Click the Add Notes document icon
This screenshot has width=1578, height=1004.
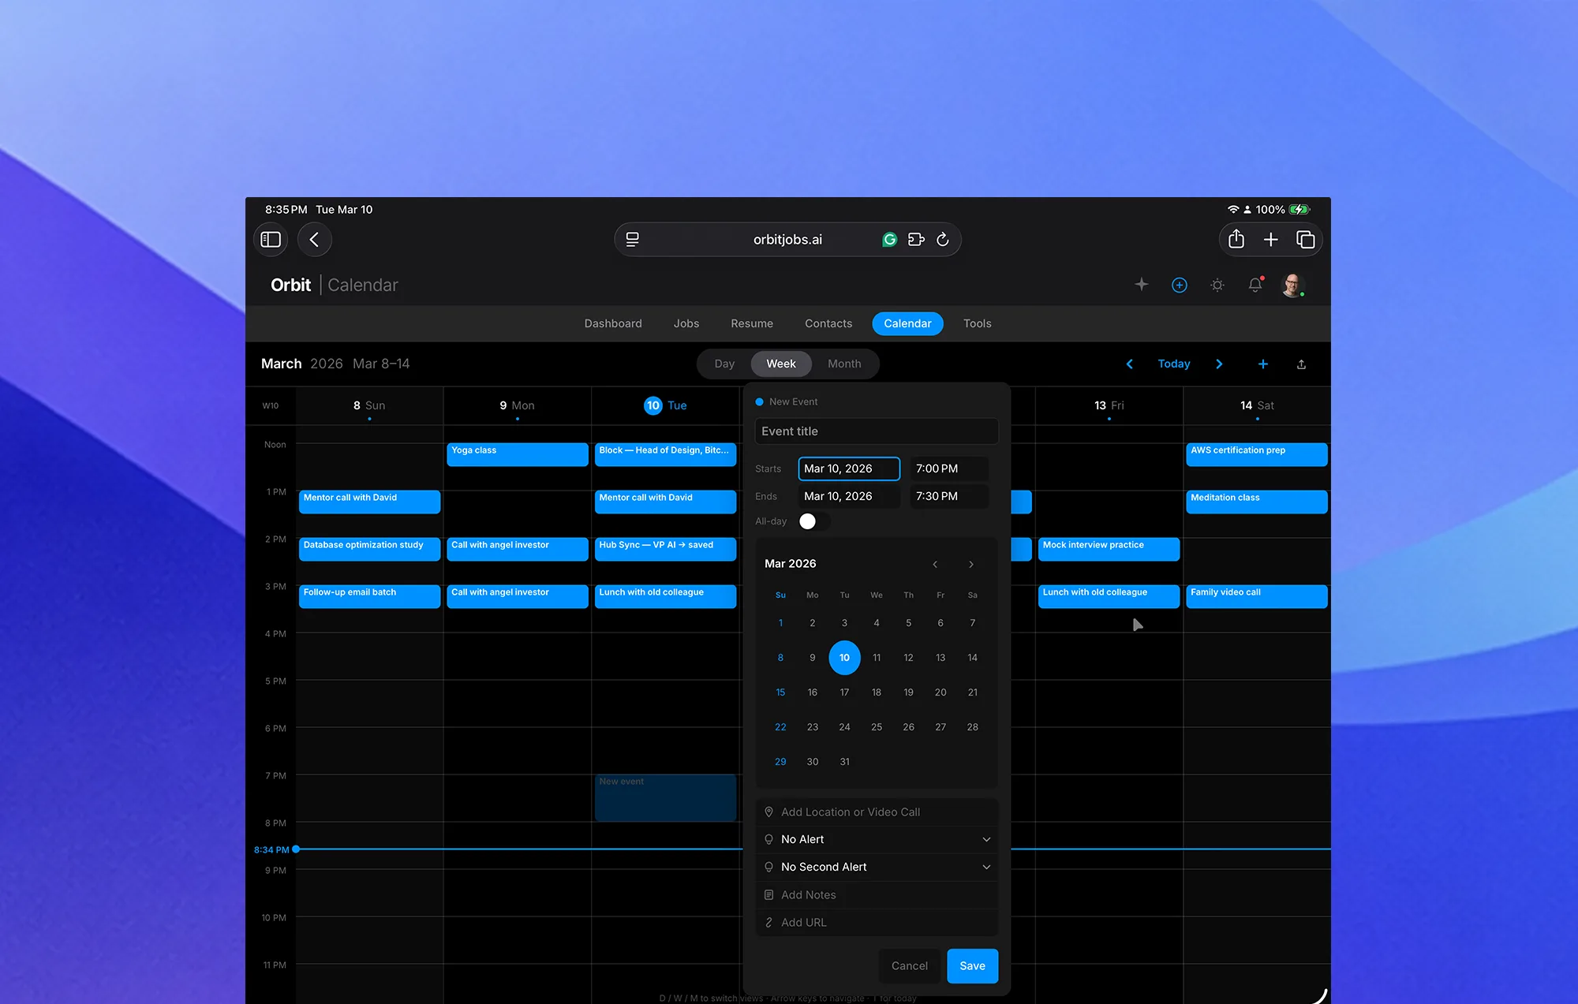pos(769,894)
